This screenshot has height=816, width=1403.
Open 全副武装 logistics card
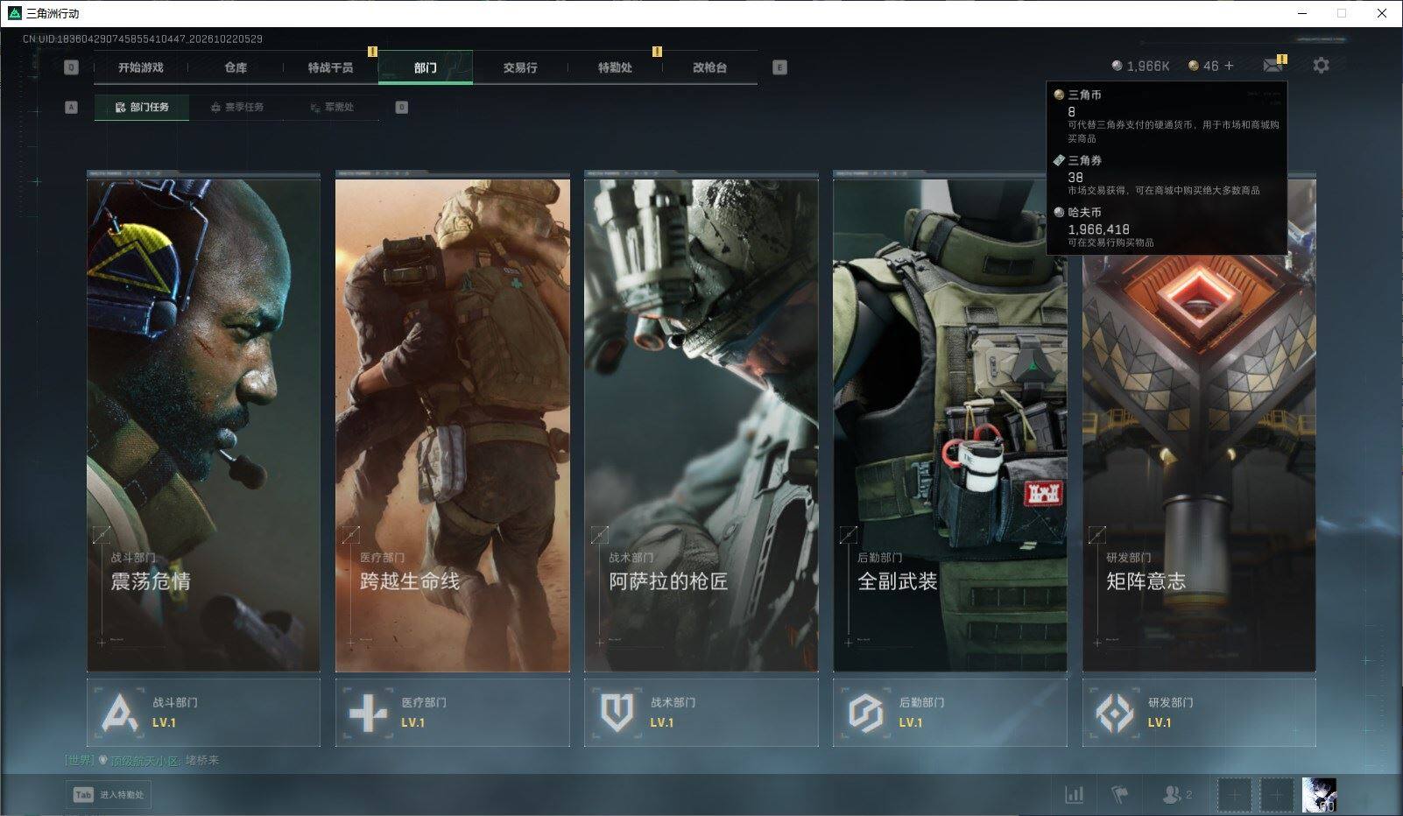tap(950, 422)
